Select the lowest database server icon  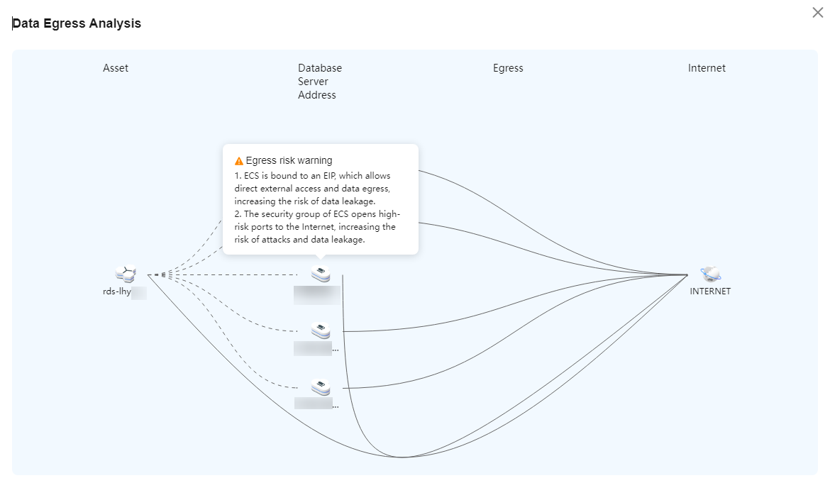[x=321, y=387]
